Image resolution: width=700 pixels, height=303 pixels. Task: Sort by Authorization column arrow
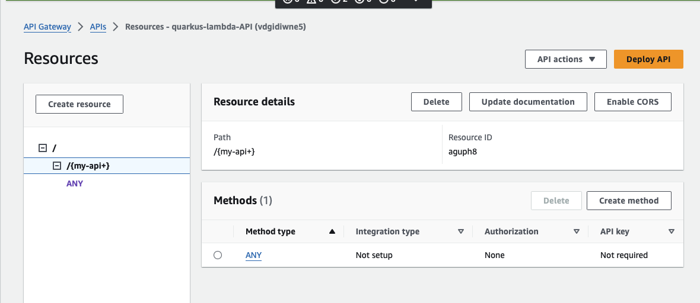point(577,232)
